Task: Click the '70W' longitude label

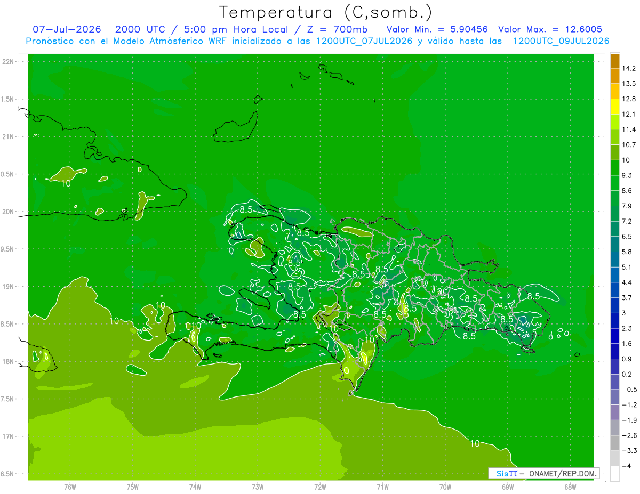Action: 445,487
